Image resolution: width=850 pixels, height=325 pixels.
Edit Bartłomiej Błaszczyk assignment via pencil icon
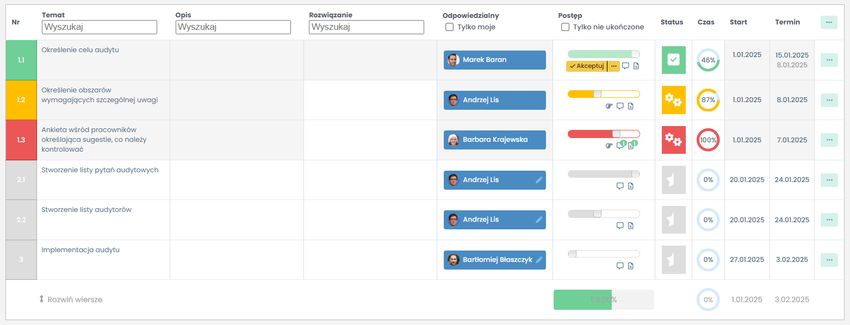coord(539,260)
